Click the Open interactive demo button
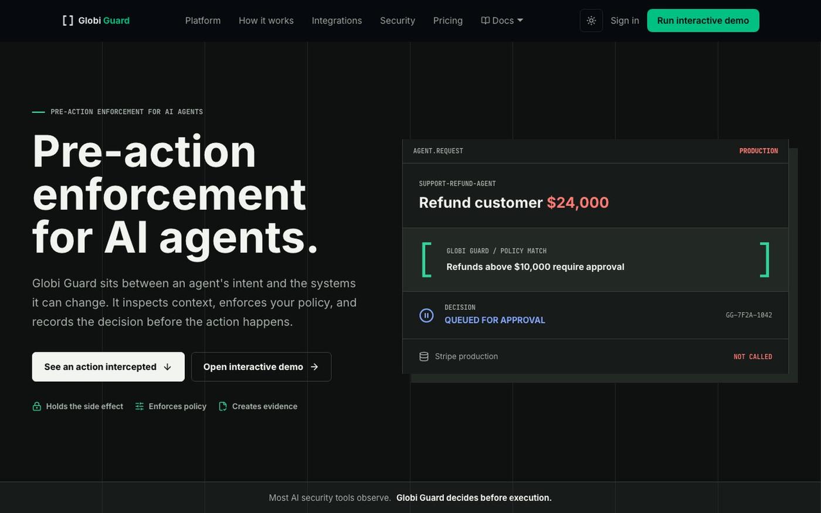Viewport: 821px width, 513px height. click(x=261, y=367)
